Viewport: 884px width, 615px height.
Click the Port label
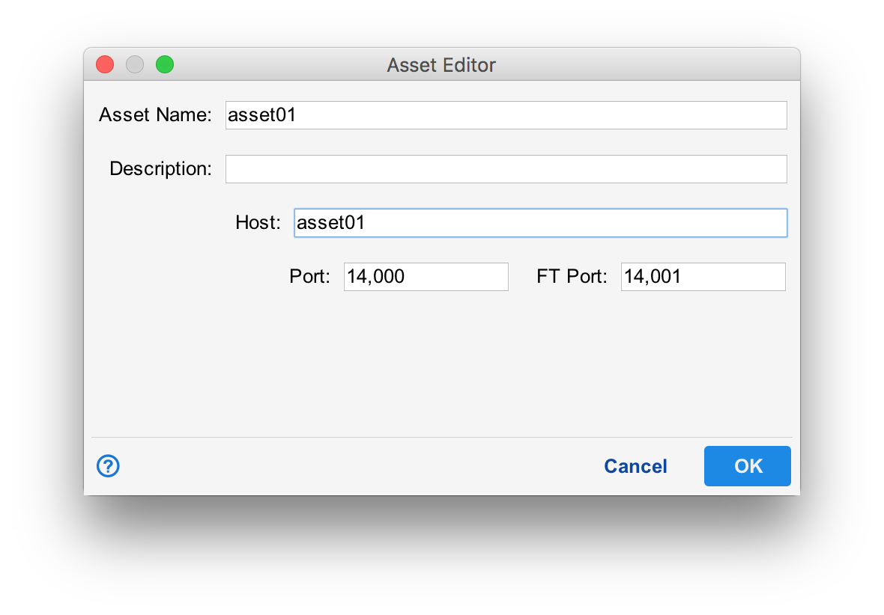pyautogui.click(x=309, y=276)
